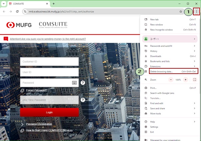Open the Attention sending money warning link
The image size is (201, 141).
coord(48,39)
